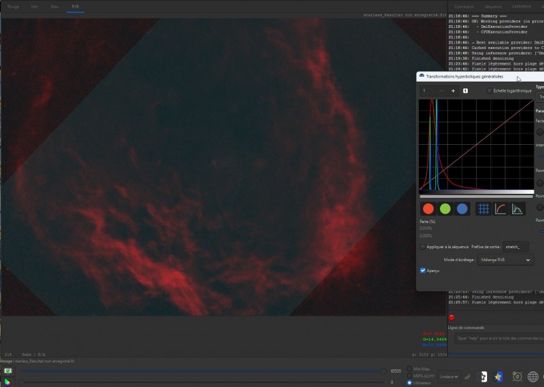Toggle the histogram grid display icon

(483, 209)
